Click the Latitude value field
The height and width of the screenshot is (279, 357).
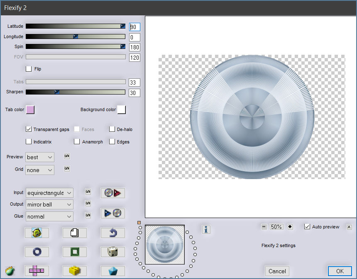pos(134,27)
